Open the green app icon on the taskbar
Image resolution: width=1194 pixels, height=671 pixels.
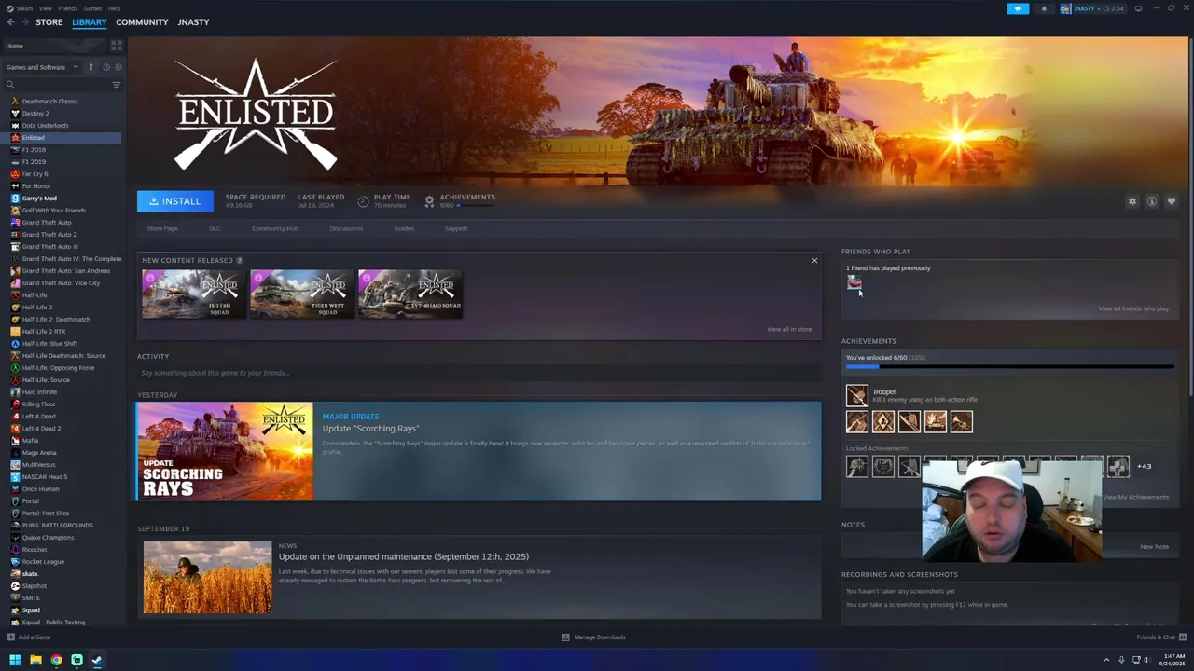pos(76,660)
